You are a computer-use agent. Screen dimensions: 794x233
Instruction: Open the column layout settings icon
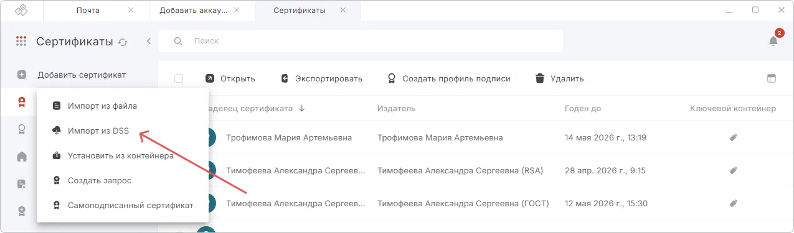click(x=772, y=78)
